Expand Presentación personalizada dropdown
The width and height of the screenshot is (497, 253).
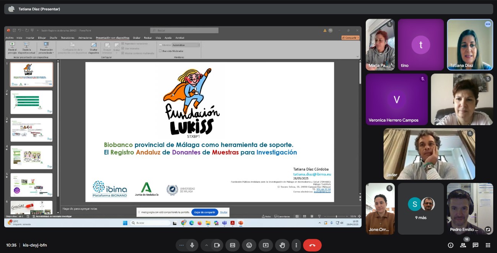click(x=46, y=48)
